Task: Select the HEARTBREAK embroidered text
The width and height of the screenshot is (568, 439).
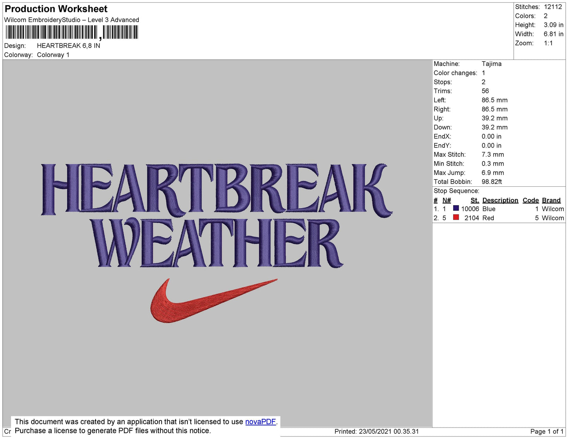Action: [217, 190]
